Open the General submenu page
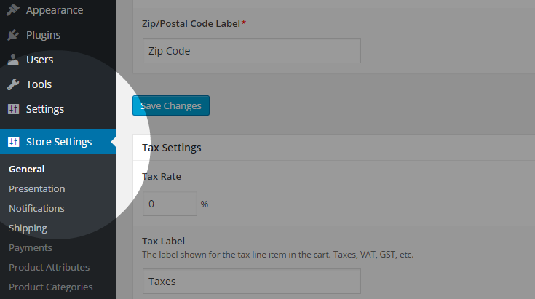535x299 pixels. [x=27, y=169]
